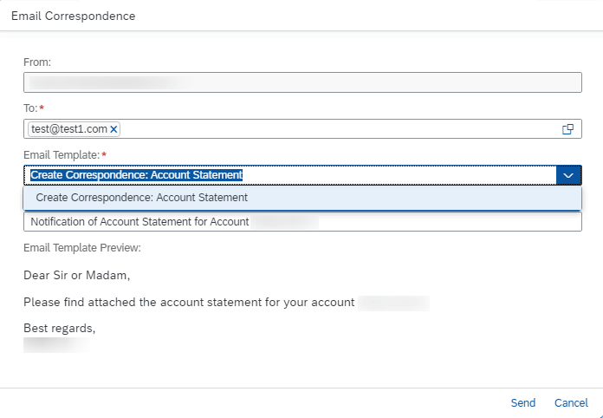Remove the test@test1.com recipient token

113,129
